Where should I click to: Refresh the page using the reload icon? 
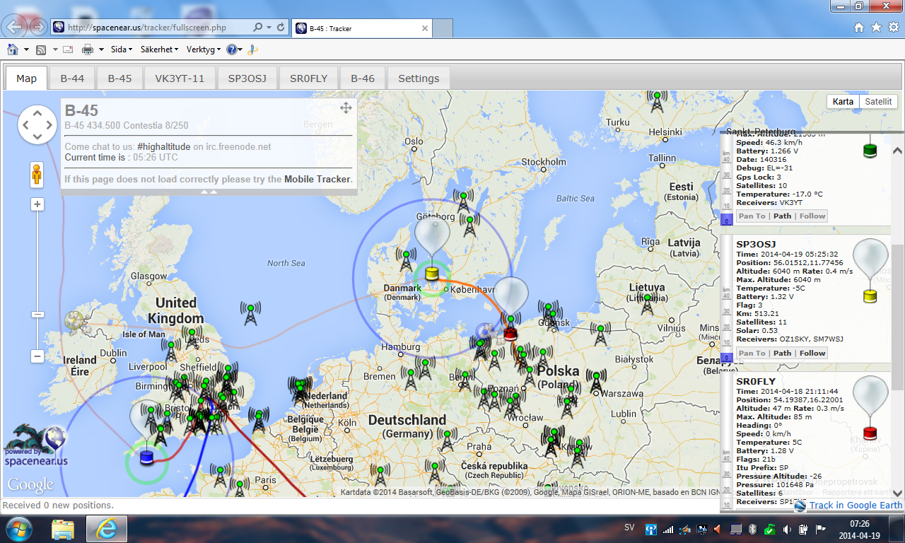pyautogui.click(x=281, y=28)
